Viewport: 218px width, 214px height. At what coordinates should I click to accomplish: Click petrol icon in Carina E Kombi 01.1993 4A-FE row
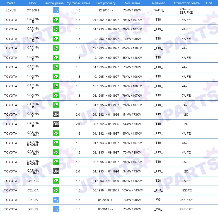click(56, 143)
